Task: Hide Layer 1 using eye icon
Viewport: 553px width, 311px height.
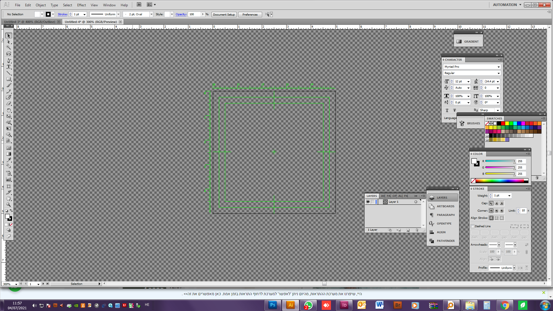Action: pos(368,202)
